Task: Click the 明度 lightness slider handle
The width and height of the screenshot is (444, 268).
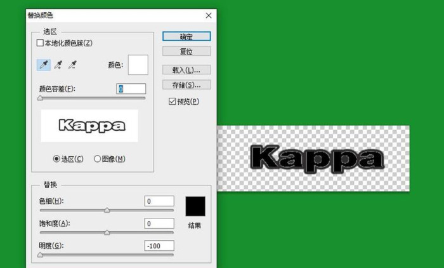Action: pos(41,255)
